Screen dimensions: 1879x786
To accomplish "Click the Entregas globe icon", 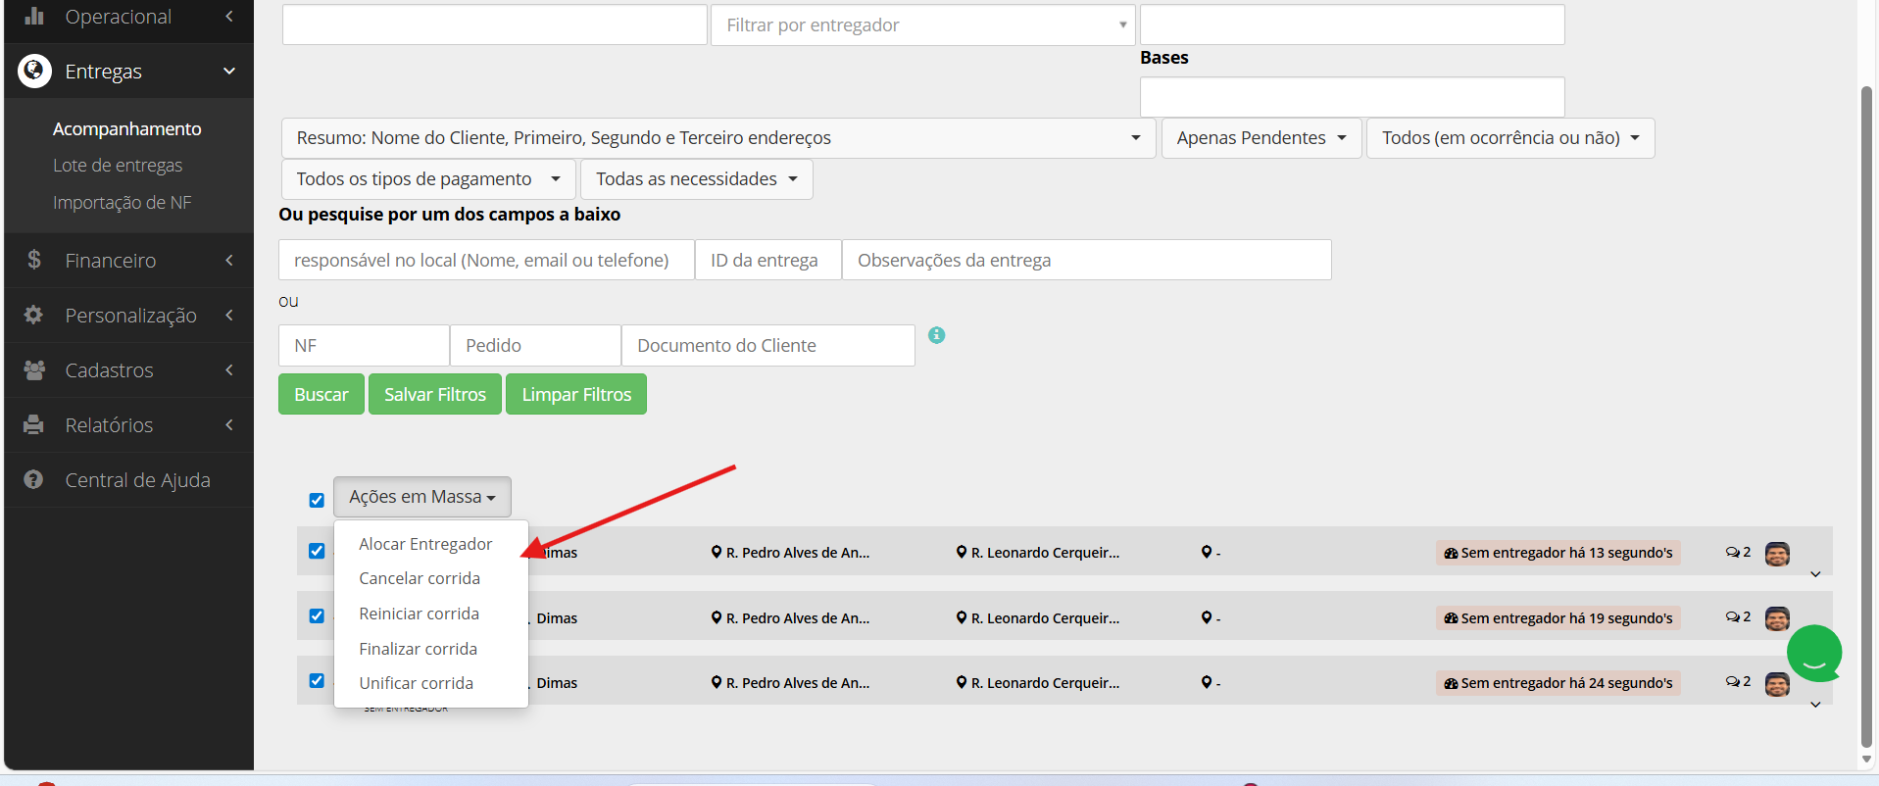I will [x=34, y=71].
